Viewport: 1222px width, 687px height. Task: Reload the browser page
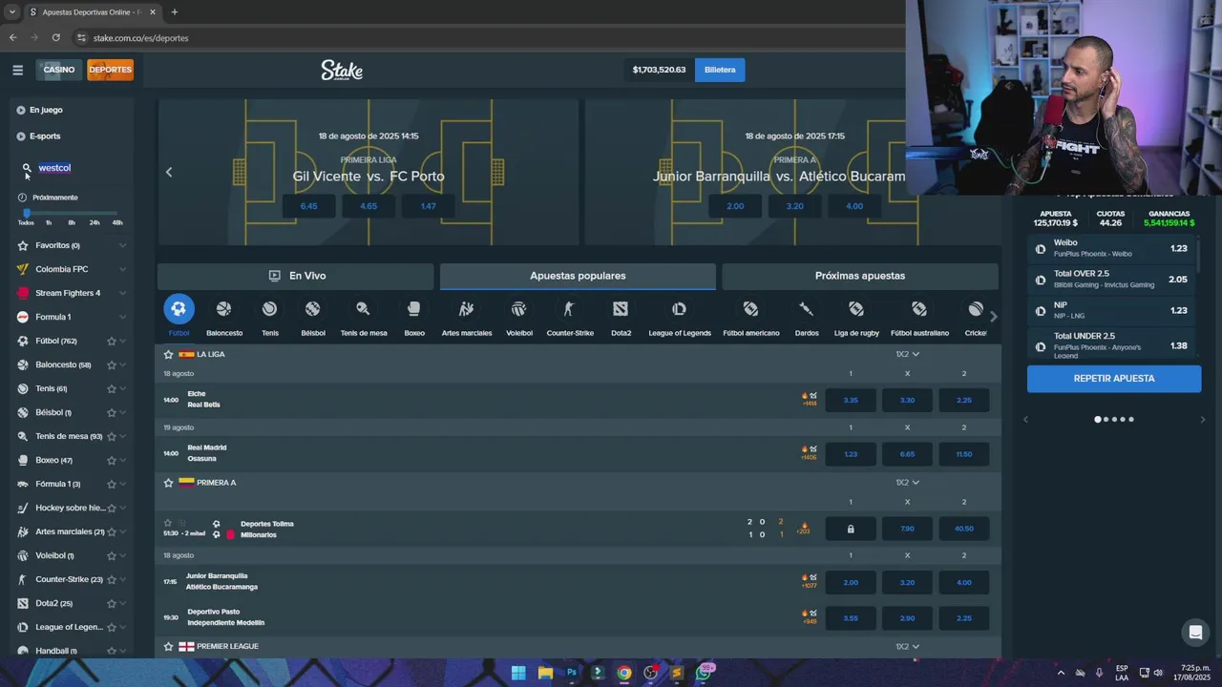click(55, 37)
